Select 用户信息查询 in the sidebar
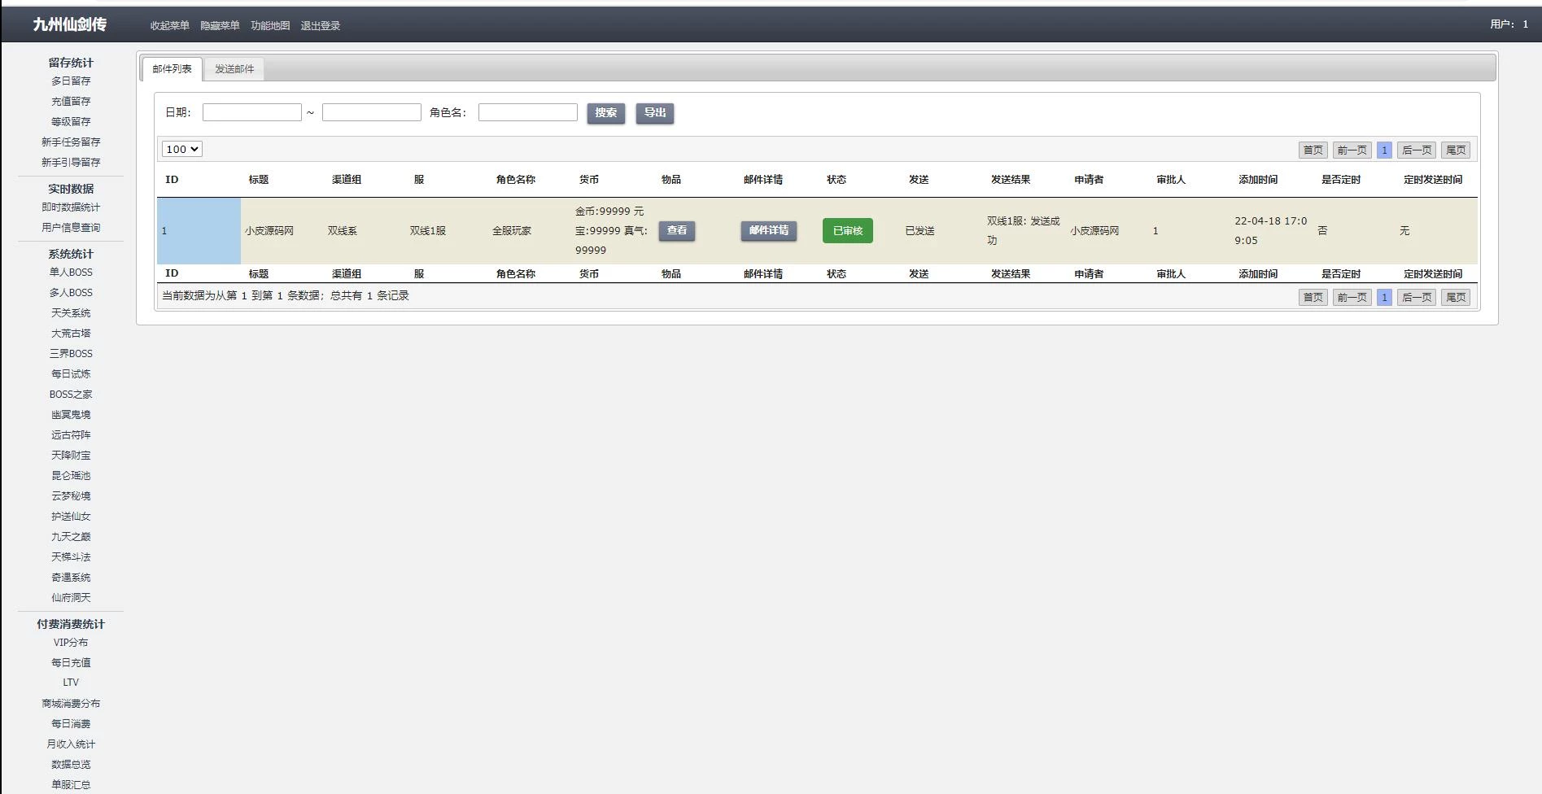1542x794 pixels. click(x=71, y=228)
